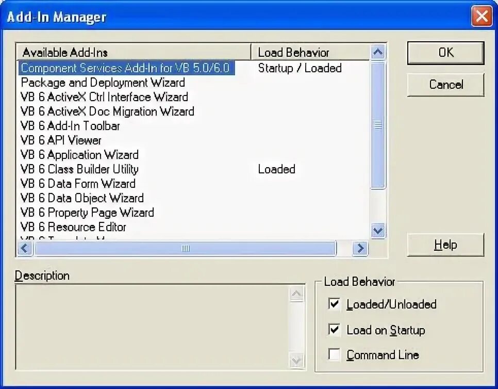This screenshot has height=389, width=498.
Task: Toggle the Loaded/Unloaded checkbox
Action: tap(334, 304)
